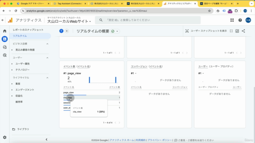Viewport: 255px width, 143px height.
Task: Open the Explore icon in left rail
Action: click(x=5, y=47)
